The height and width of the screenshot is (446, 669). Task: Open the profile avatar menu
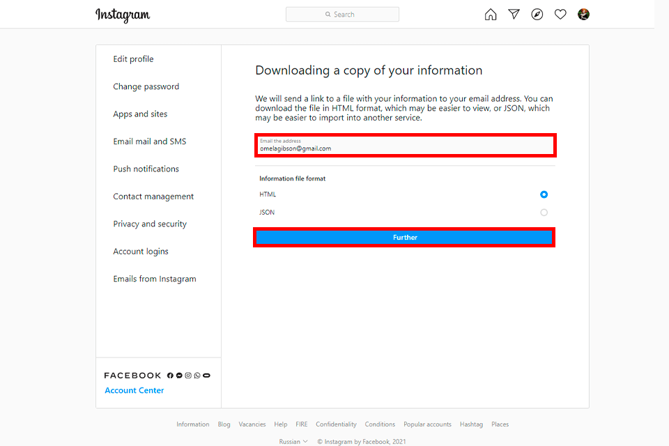[583, 14]
